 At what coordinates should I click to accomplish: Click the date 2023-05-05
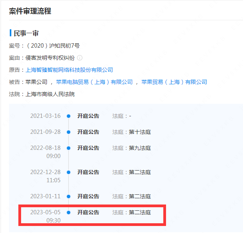[x=45, y=212]
